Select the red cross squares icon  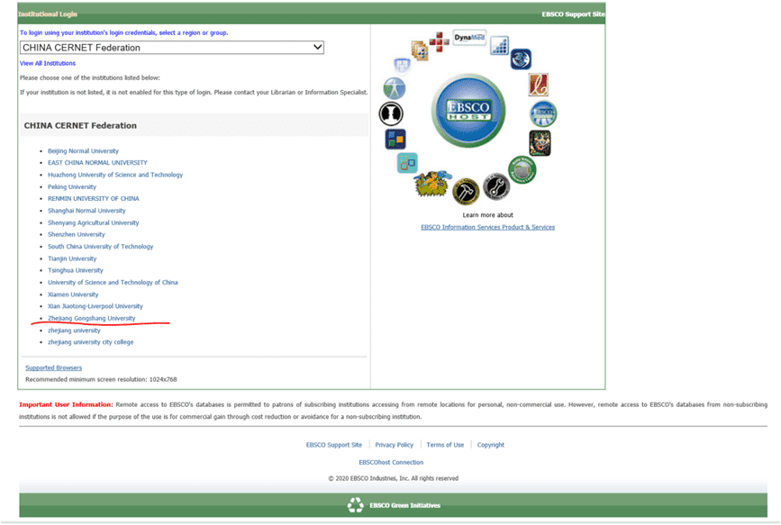[439, 40]
